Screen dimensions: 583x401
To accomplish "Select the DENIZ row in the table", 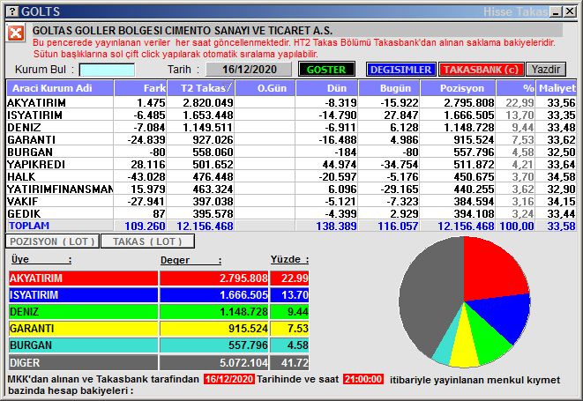I will (291, 127).
